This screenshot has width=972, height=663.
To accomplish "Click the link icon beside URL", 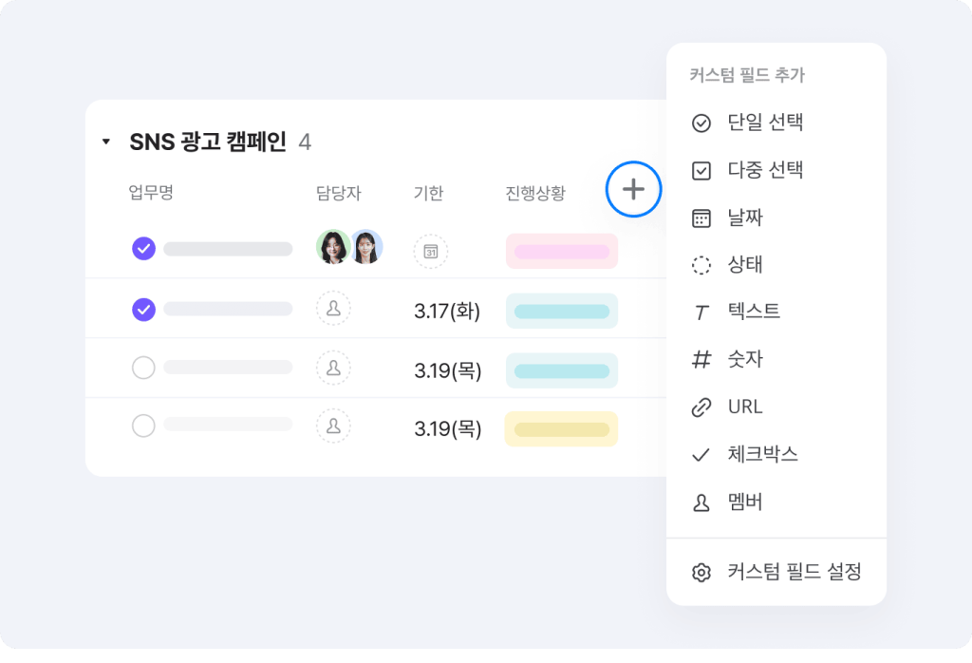I will click(701, 407).
